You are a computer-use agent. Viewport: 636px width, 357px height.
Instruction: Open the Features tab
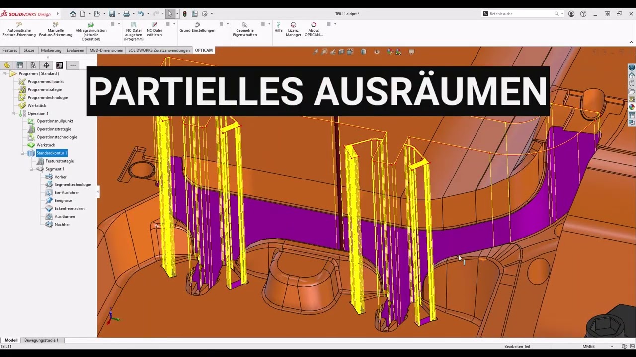click(10, 50)
